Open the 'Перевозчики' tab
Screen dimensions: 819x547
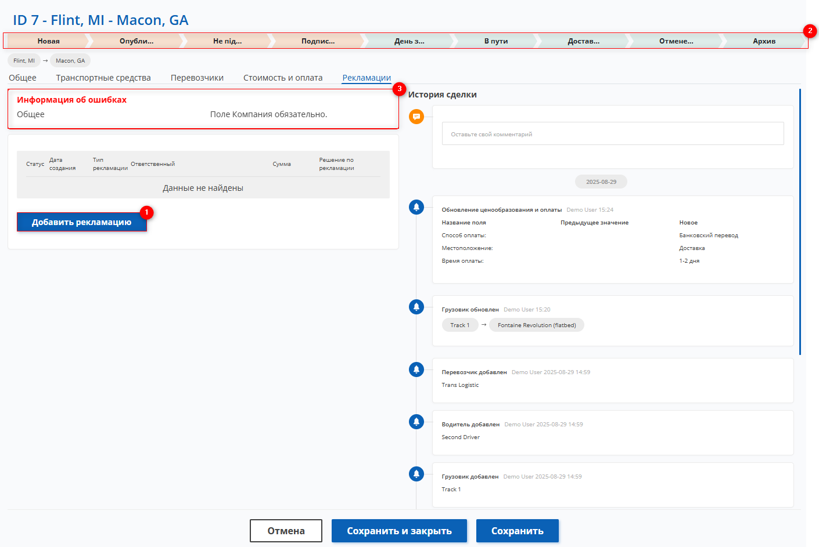[x=197, y=78]
